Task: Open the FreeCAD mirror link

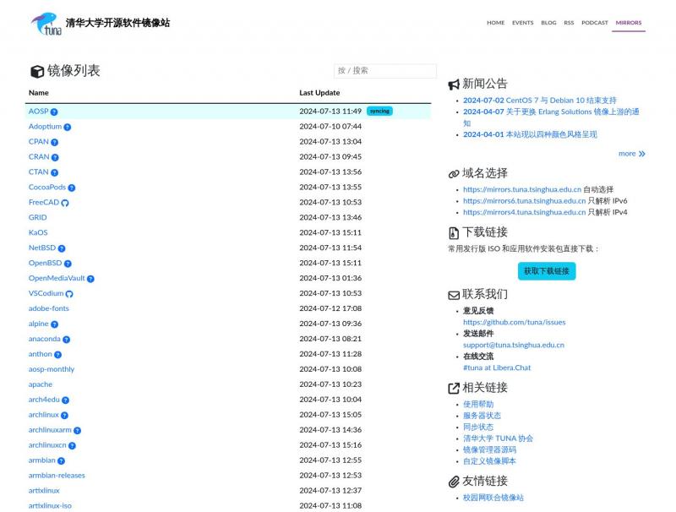Action: click(44, 202)
